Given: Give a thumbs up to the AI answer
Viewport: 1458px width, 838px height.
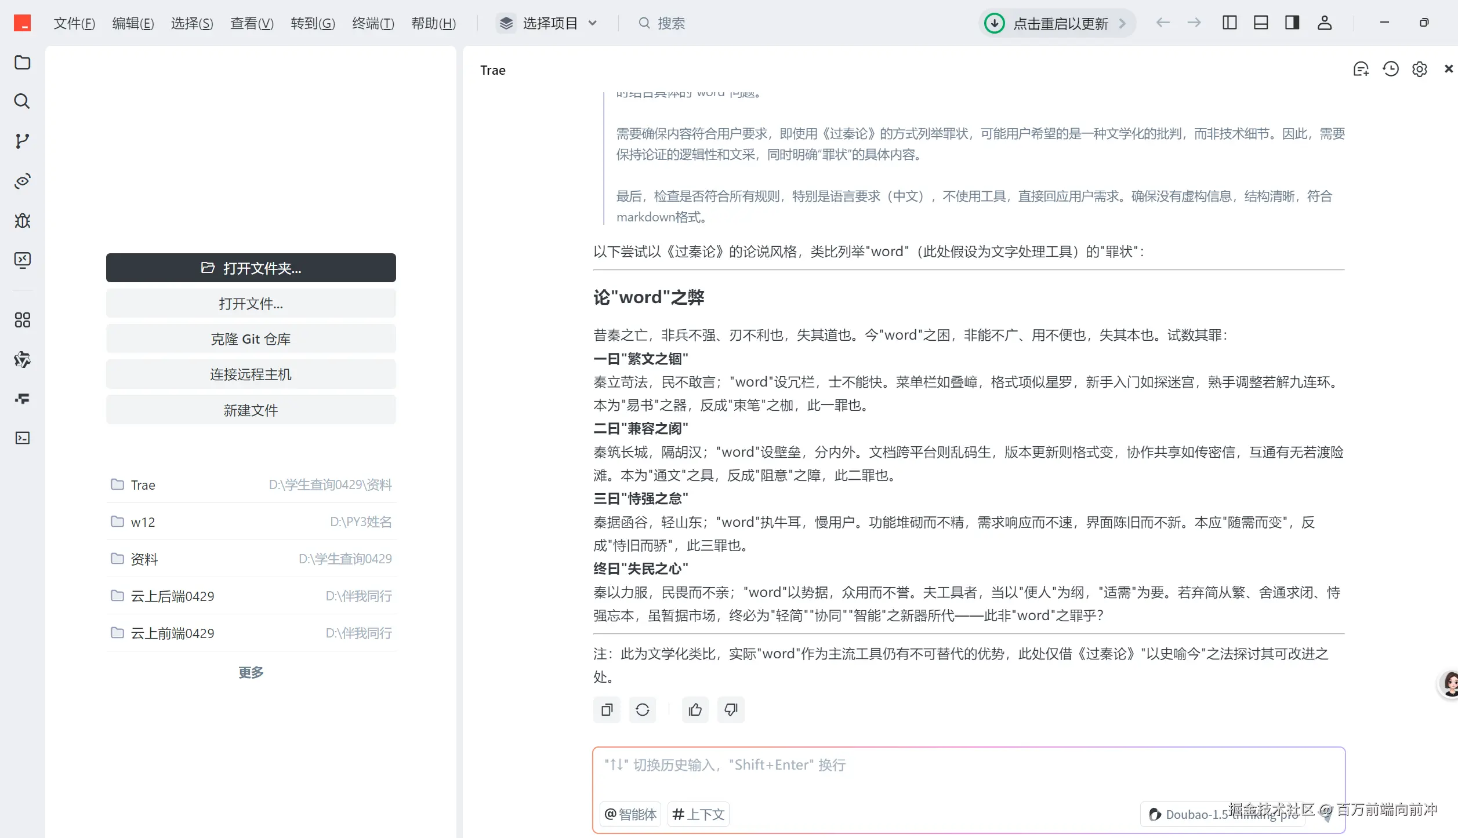Looking at the screenshot, I should [x=695, y=709].
